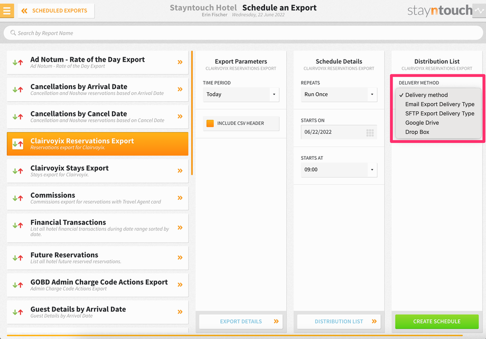Screen dimensions: 486x339
Task: Select the Cancellations by Cancel Date title
Action: [79, 114]
